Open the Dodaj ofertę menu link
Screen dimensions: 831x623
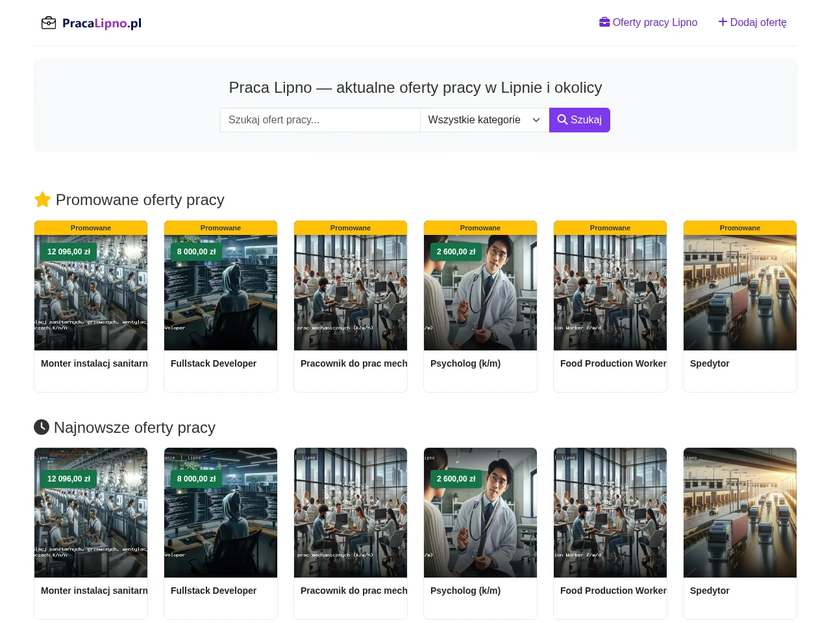752,22
